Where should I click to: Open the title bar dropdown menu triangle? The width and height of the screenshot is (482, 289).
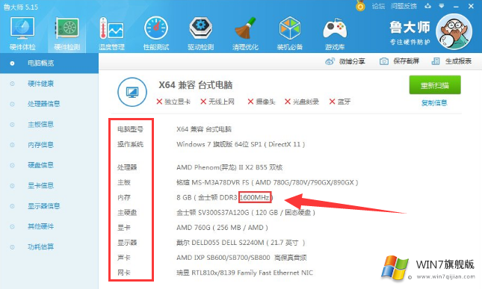click(442, 6)
